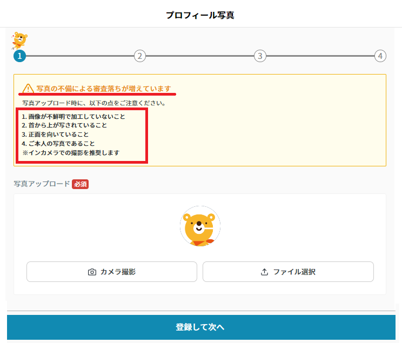Click text 写真アップロード時に、以下の点をご注意ください。
This screenshot has height=343, width=402.
(95, 103)
